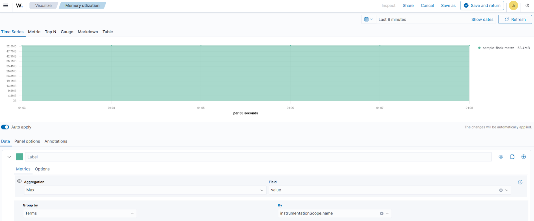This screenshot has height=221, width=534.
Task: Select the Metrics sub-tab
Action: (x=23, y=169)
